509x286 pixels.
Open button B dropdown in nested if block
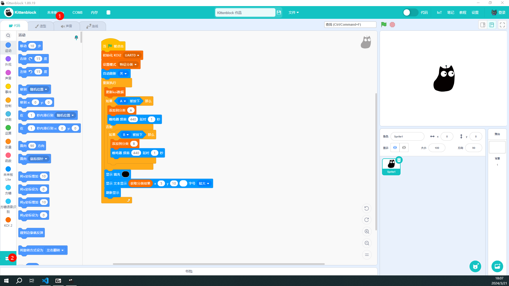pyautogui.click(x=126, y=135)
